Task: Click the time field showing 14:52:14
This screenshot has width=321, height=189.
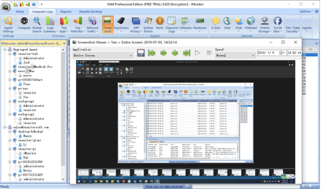Action: pyautogui.click(x=294, y=53)
